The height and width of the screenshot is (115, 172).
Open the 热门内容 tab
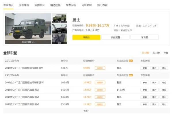point(102,5)
